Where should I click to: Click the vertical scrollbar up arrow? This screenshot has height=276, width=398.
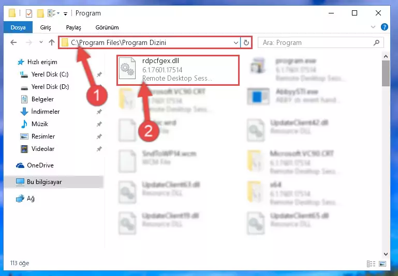pos(386,56)
